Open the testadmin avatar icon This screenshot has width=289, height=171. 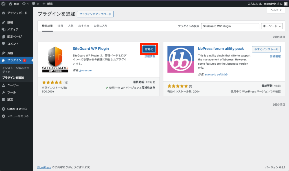click(286, 4)
